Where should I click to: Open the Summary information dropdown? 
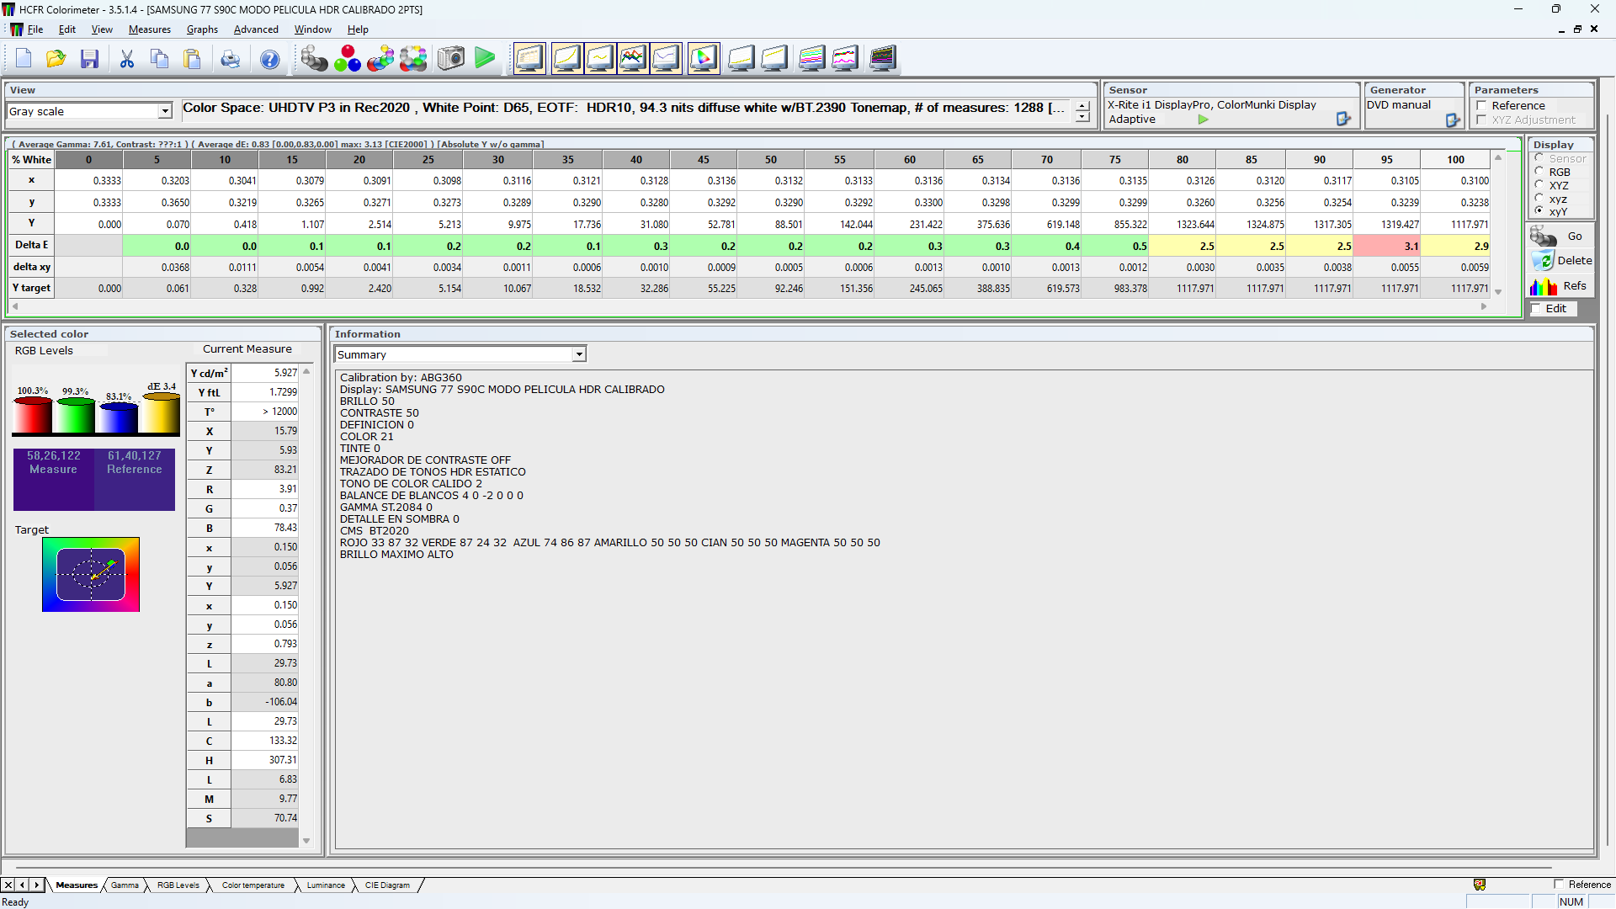coord(578,353)
